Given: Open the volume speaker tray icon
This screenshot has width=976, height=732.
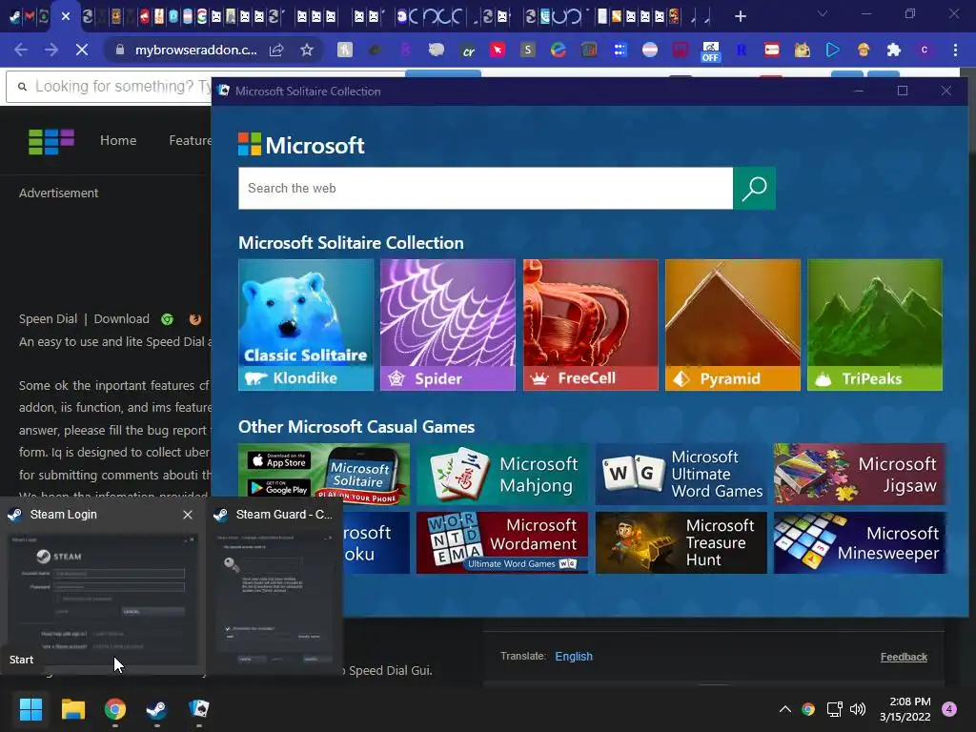Looking at the screenshot, I should (x=858, y=709).
